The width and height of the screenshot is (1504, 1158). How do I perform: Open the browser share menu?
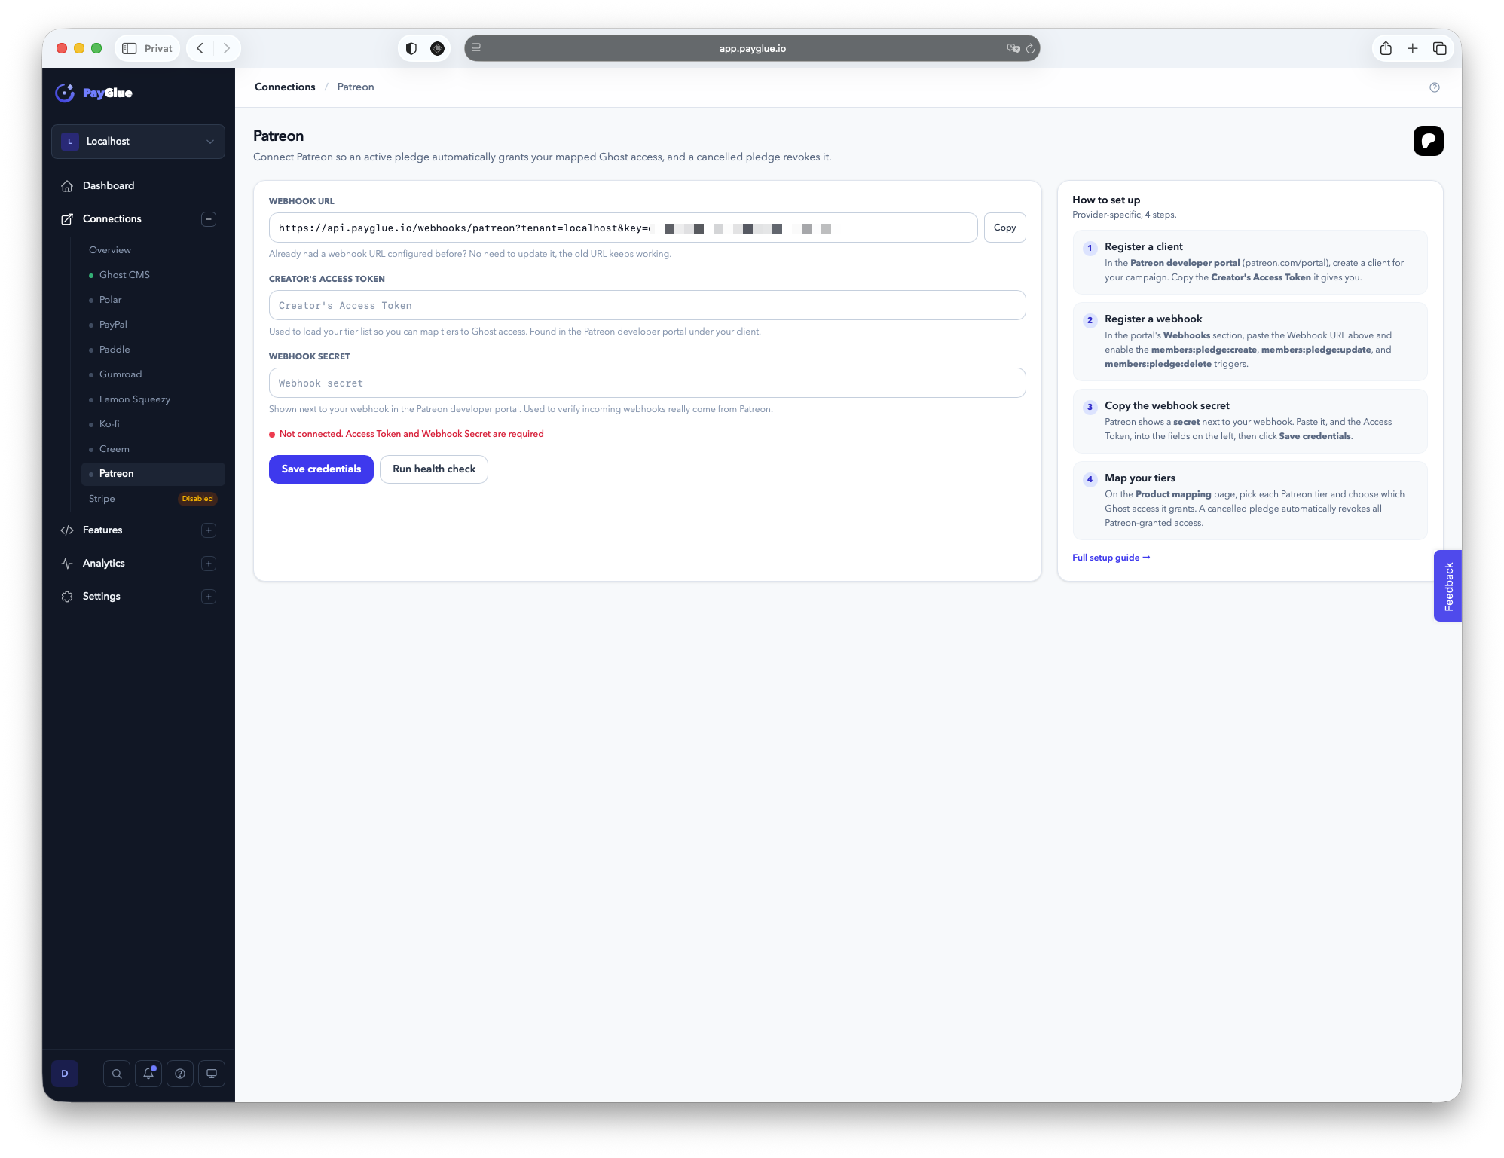(1386, 48)
